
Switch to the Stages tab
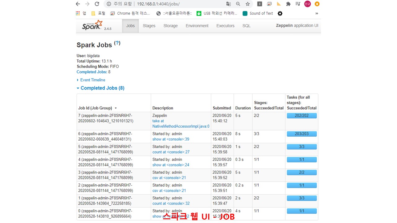point(149,26)
